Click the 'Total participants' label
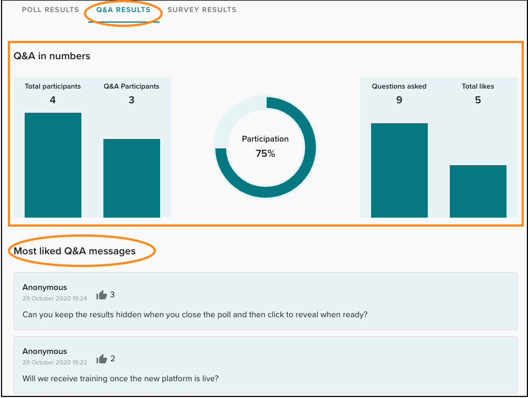This screenshot has height=398, width=528. tap(53, 86)
